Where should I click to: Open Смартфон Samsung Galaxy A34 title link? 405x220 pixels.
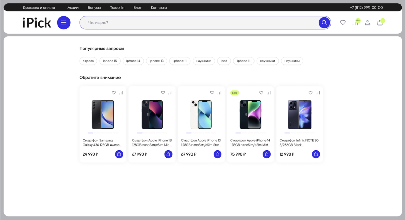click(102, 143)
